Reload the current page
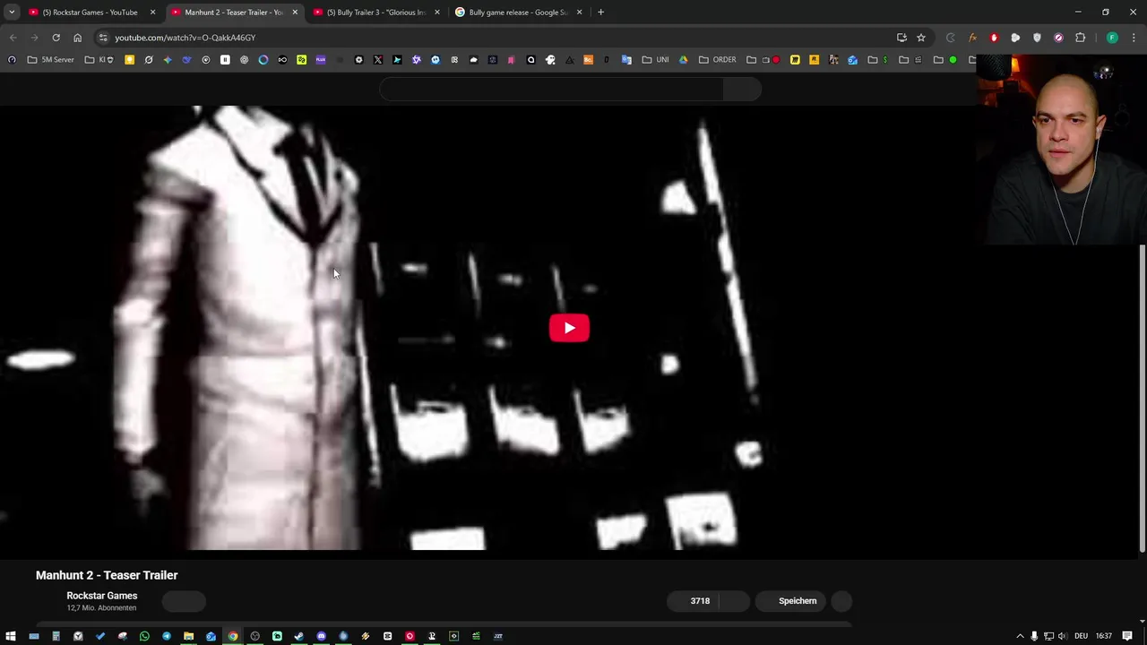1147x645 pixels. tap(56, 38)
